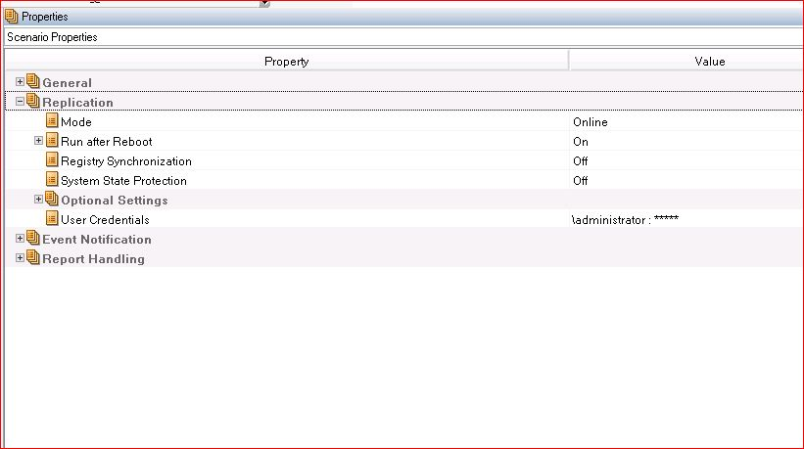This screenshot has height=449, width=804.
Task: Expand the Run after Reboot property
Action: 38,140
